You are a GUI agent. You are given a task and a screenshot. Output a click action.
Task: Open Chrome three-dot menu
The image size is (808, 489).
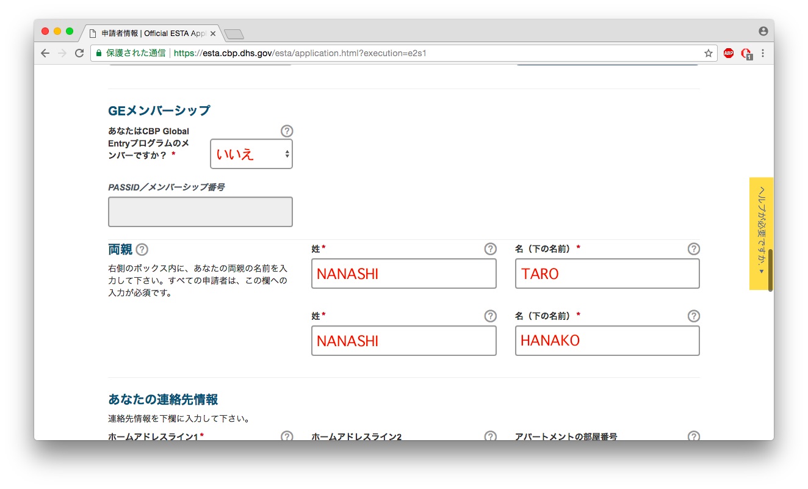762,53
